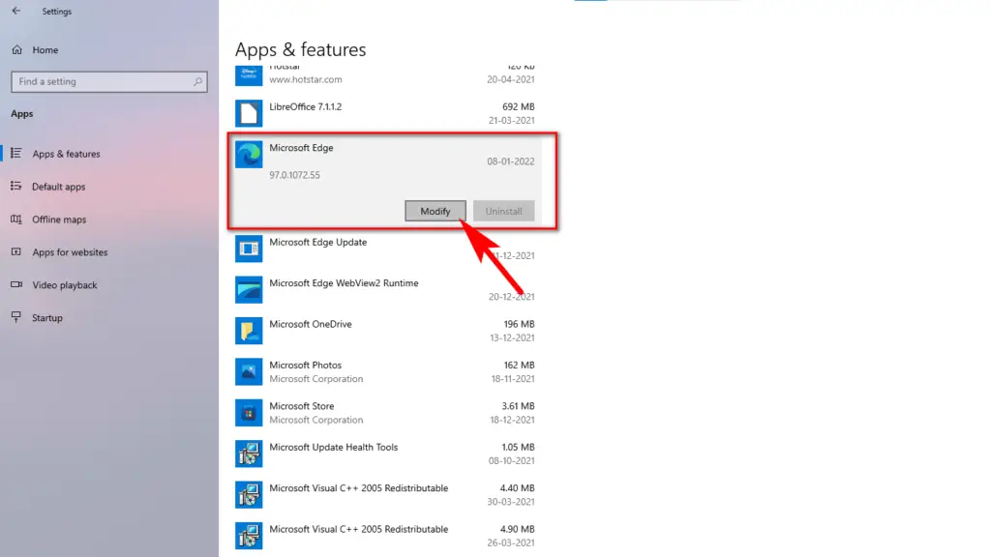The image size is (991, 557).
Task: Click the LibreOffice 7.1.1.2 app icon
Action: [249, 114]
